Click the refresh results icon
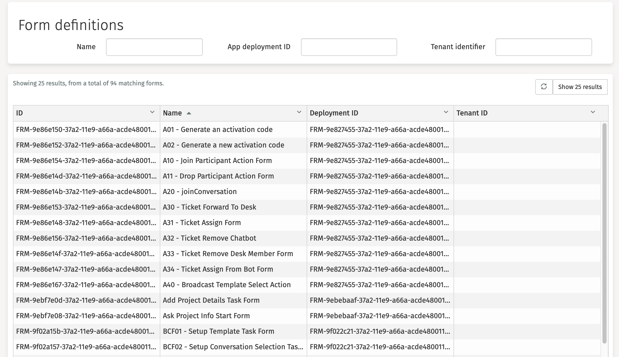This screenshot has width=619, height=357. [544, 87]
